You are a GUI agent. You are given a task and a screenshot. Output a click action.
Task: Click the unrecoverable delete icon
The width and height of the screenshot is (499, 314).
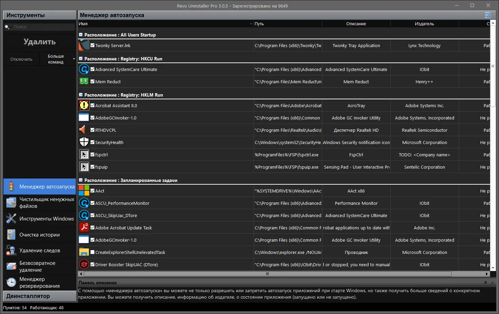click(11, 267)
